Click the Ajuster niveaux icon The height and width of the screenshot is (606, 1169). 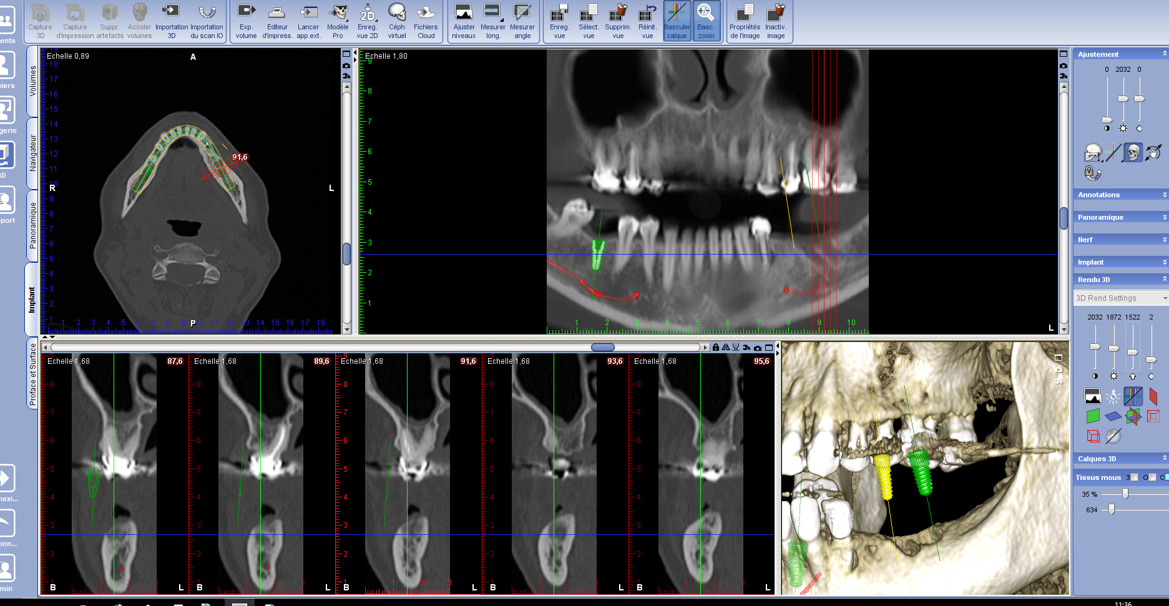tap(464, 21)
